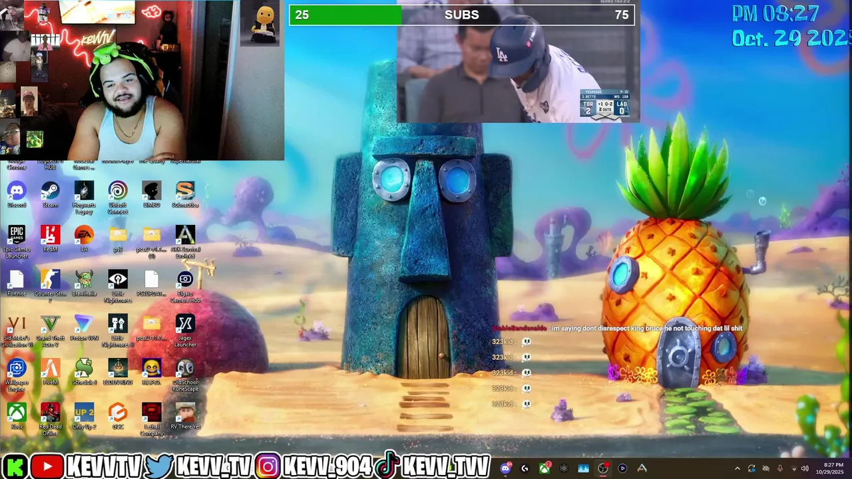Open the RV There Yet shortcut
The width and height of the screenshot is (852, 479).
[x=185, y=417]
